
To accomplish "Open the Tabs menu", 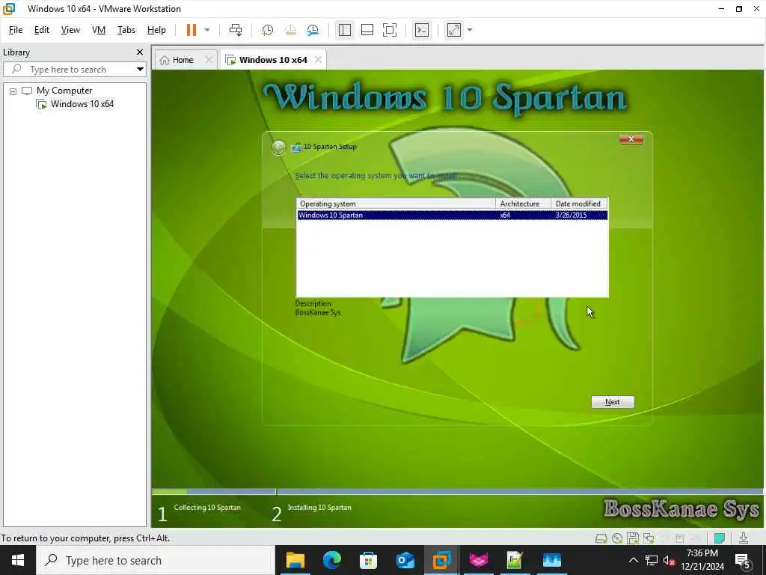I will point(126,30).
